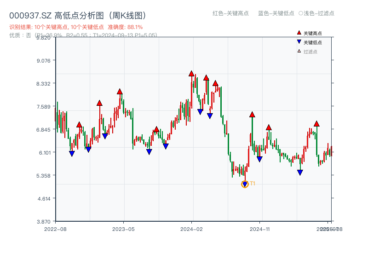
Task: Click the orange-circled T1 low point marker
Action: coord(245,184)
